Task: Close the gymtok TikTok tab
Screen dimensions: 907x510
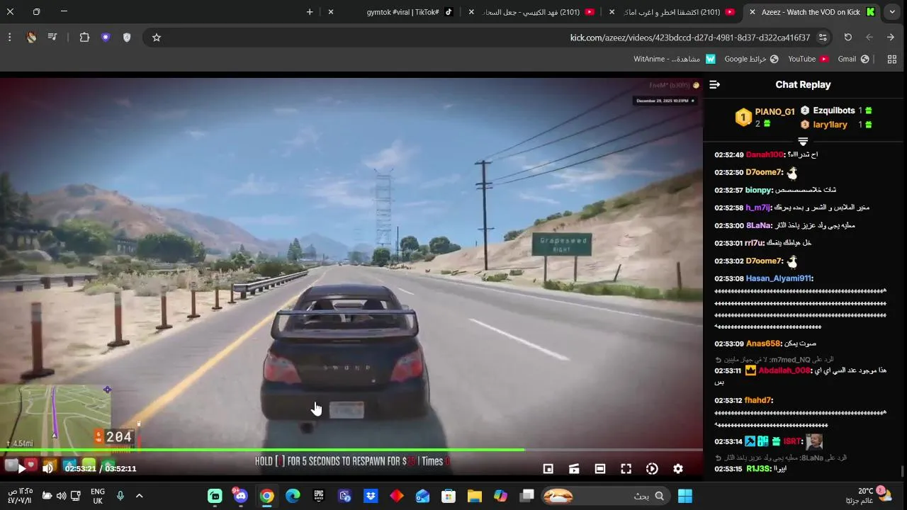Action: tap(330, 12)
